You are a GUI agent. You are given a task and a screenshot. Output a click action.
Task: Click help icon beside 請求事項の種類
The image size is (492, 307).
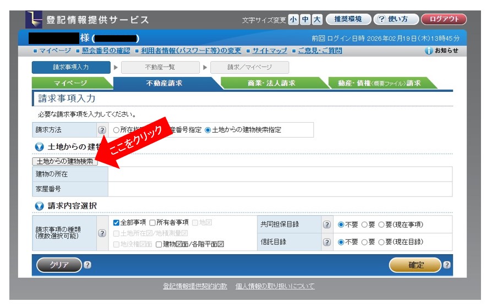(101, 233)
